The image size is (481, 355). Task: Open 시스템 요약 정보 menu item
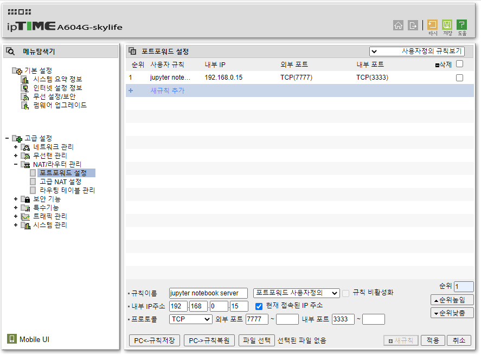(57, 79)
